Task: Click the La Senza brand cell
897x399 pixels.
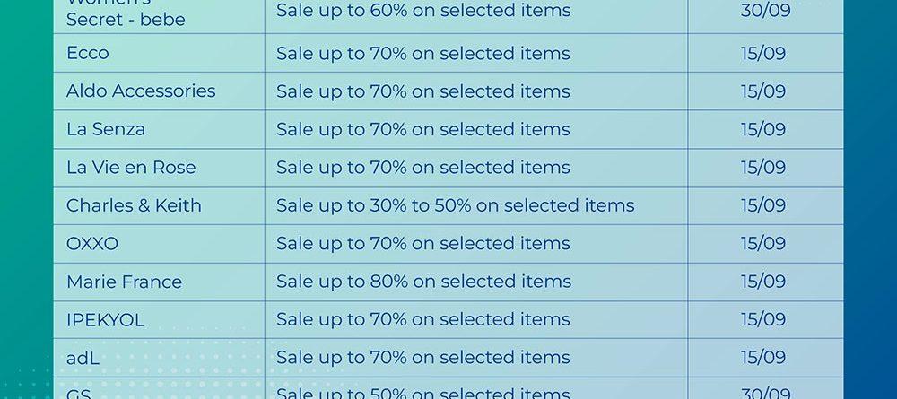Action: click(106, 129)
